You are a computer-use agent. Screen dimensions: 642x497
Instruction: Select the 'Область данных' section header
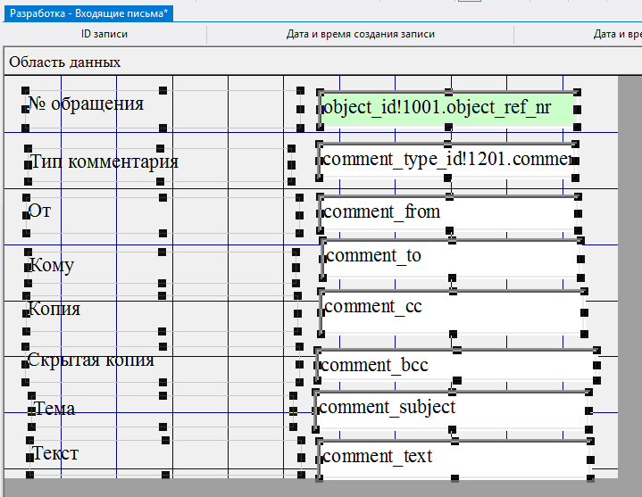(x=64, y=62)
